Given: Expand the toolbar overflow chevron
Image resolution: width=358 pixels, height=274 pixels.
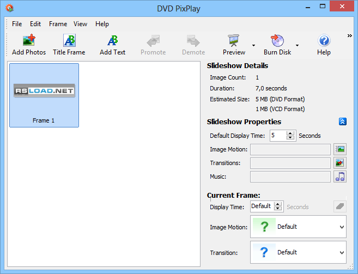Looking at the screenshot, I should pos(349,35).
